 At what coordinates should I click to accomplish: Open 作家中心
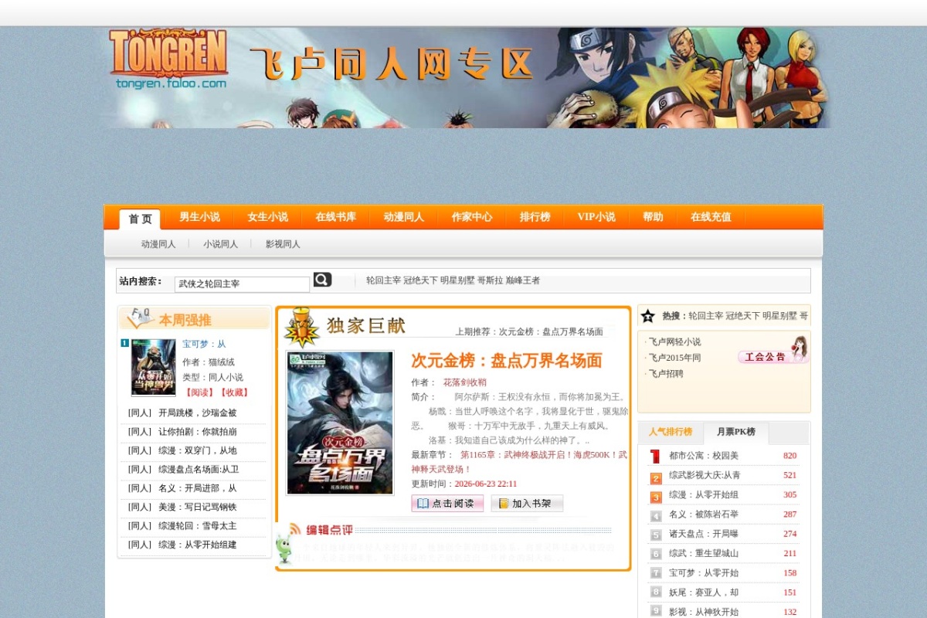pyautogui.click(x=471, y=217)
